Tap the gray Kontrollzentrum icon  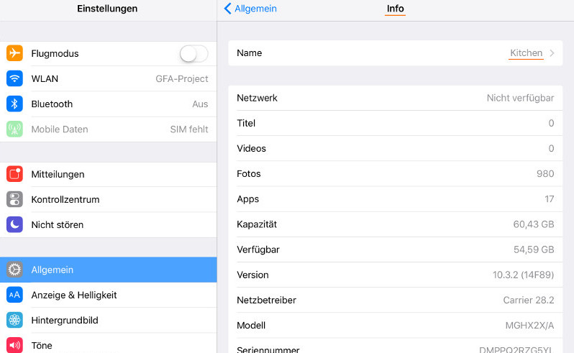click(14, 199)
